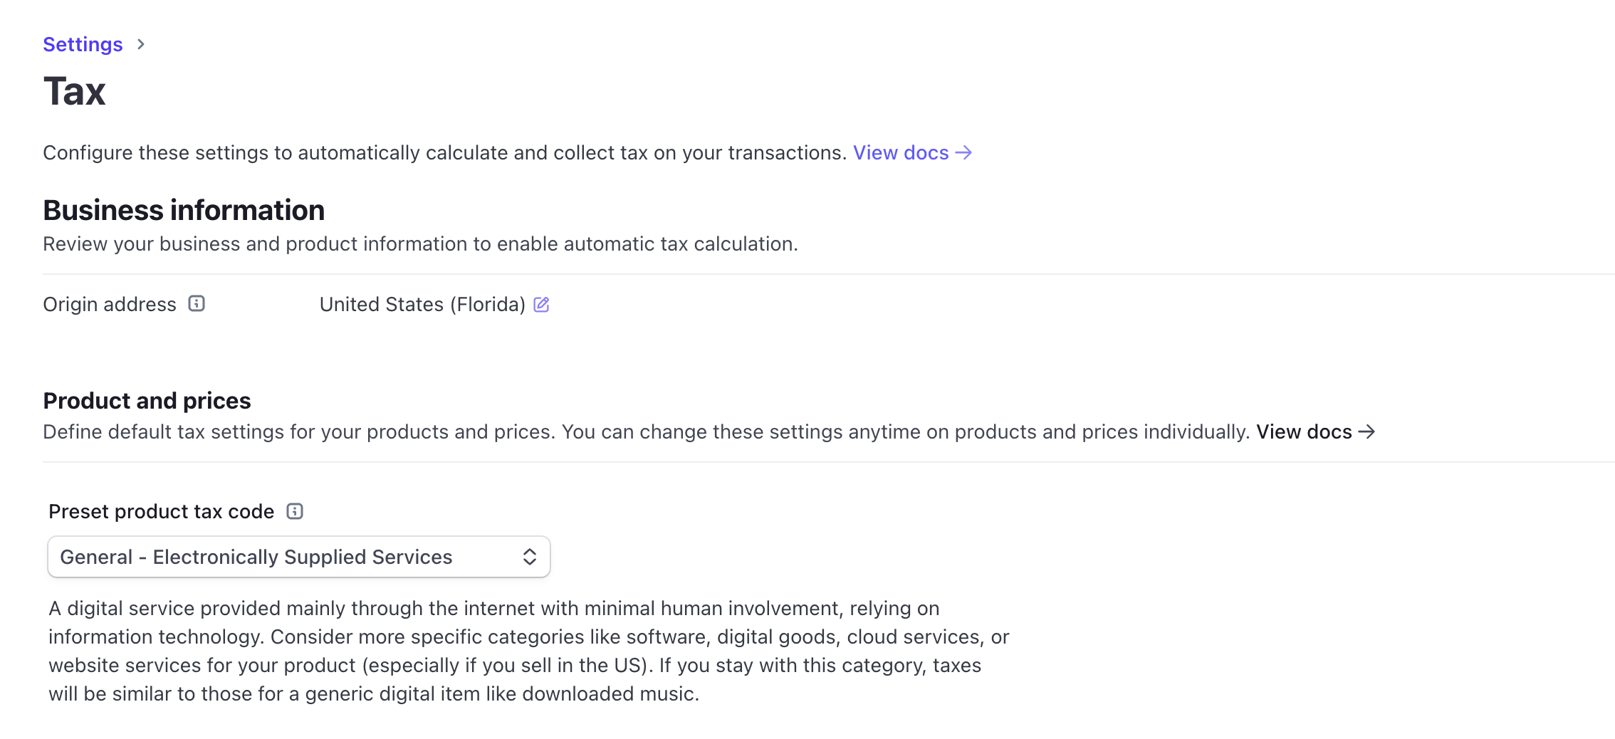Open the Preset product tax code dropdown
1615x739 pixels.
298,557
